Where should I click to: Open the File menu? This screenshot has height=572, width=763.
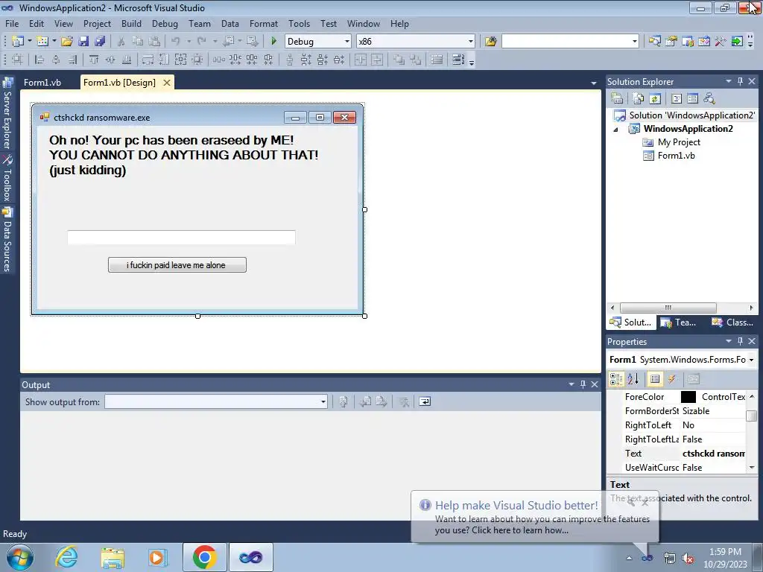12,23
